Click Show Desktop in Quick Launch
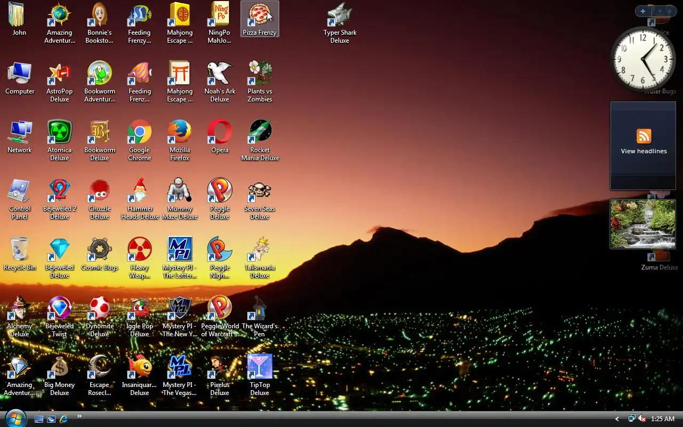This screenshot has width=683, height=427. (x=39, y=419)
